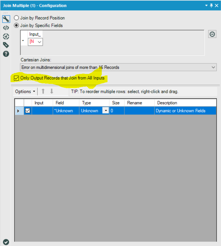Screen dimensions: 221x246
Task: Open window position dropdown arrow in title bar
Action: [x=207, y=5]
